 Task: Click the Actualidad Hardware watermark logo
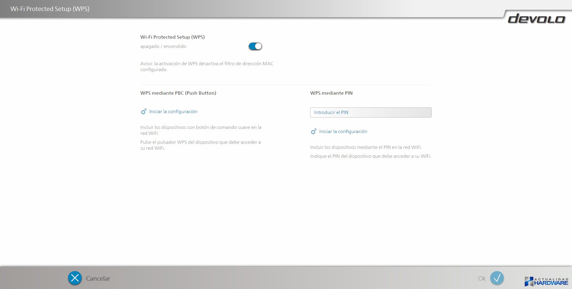pos(546,281)
